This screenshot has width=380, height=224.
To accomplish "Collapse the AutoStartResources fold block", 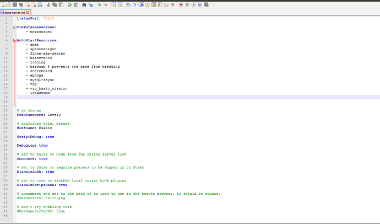I will pyautogui.click(x=15, y=40).
